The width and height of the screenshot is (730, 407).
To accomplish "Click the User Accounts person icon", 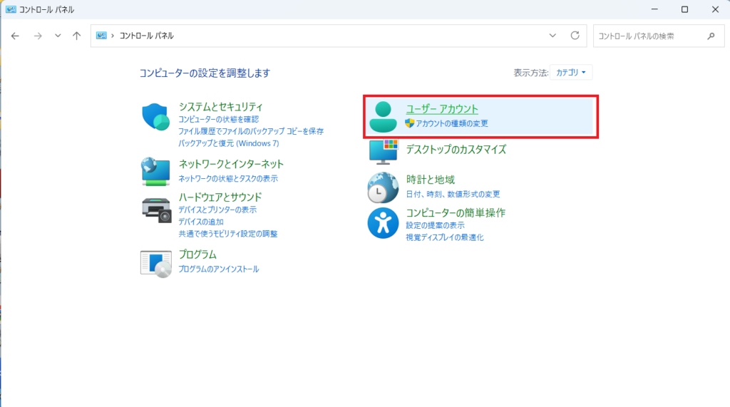I will click(384, 117).
